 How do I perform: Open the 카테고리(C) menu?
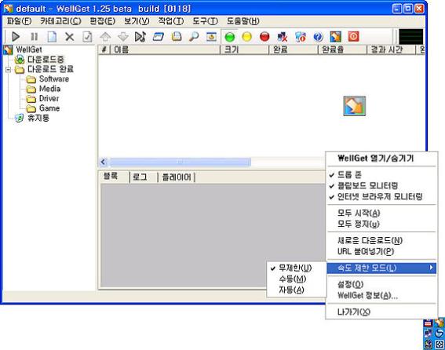coord(60,21)
